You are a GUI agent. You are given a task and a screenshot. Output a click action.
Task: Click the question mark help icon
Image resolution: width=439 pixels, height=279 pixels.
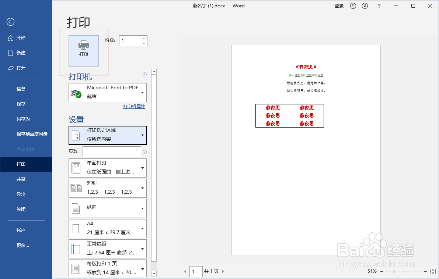click(379, 6)
